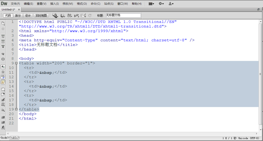Click the Remove Comment icon
The image size is (263, 141).
[x=3, y=94]
